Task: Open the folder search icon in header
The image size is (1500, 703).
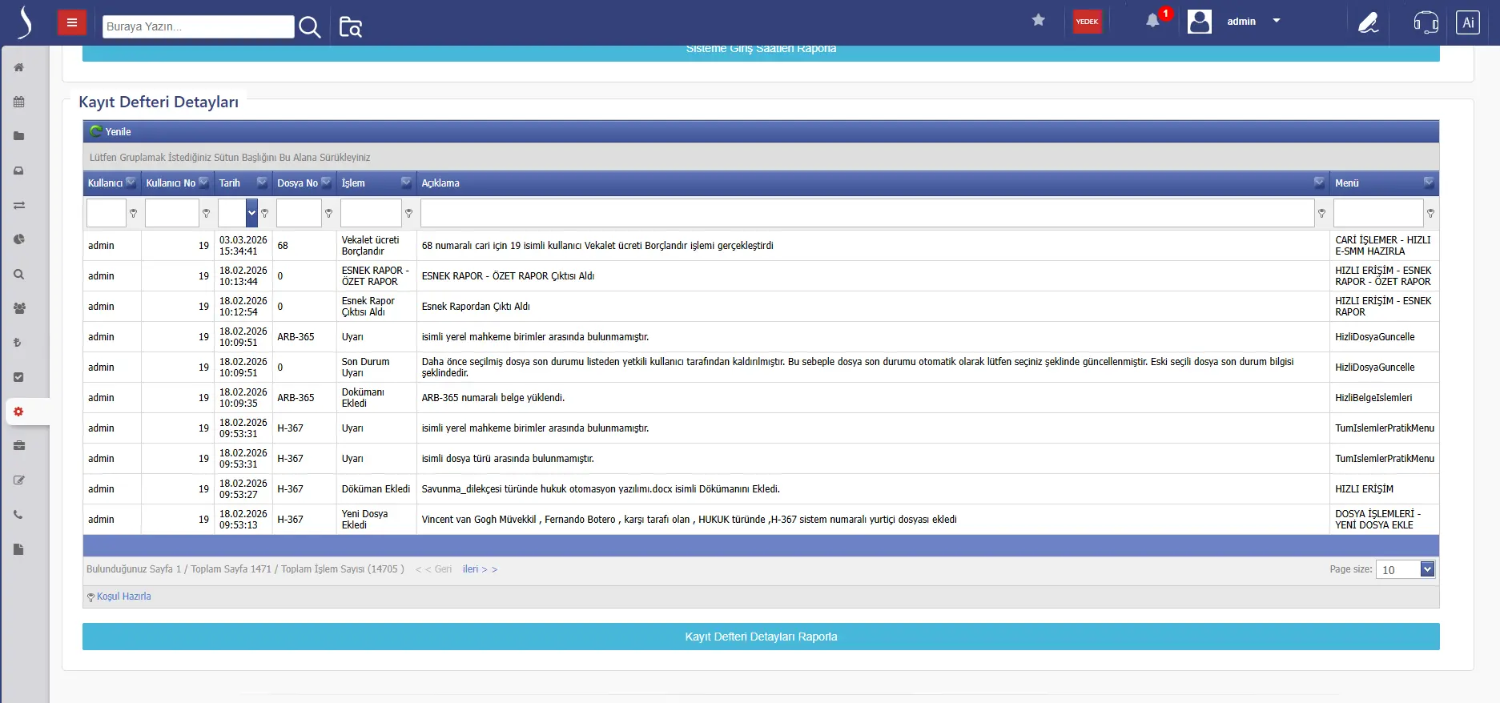Action: click(351, 27)
